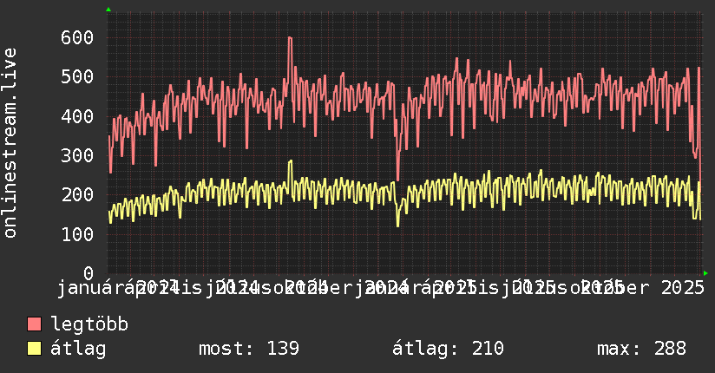Click the green arrow atop the y-axis

[108, 10]
